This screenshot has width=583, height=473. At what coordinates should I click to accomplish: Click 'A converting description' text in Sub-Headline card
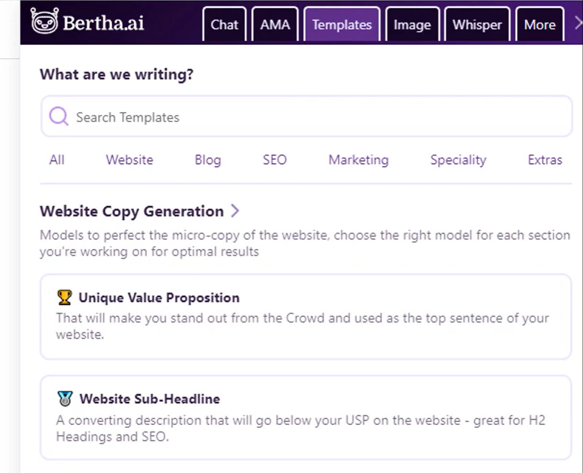pyautogui.click(x=300, y=428)
